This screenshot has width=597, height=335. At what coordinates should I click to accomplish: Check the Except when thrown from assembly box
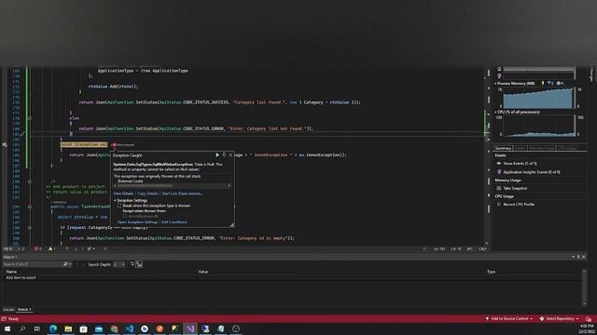coord(125,216)
